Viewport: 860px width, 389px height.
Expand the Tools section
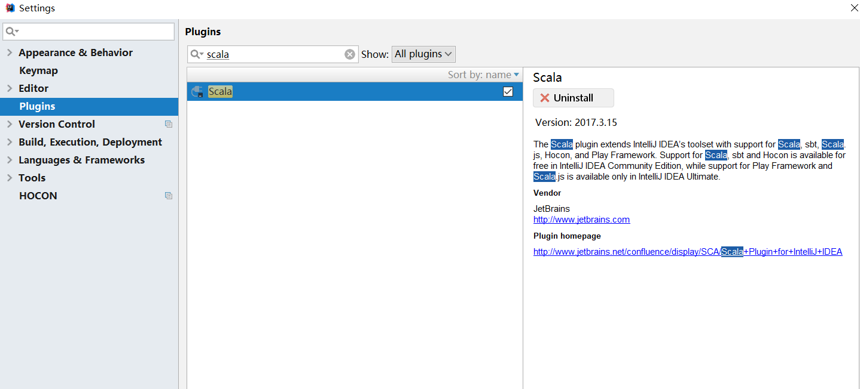coord(9,178)
